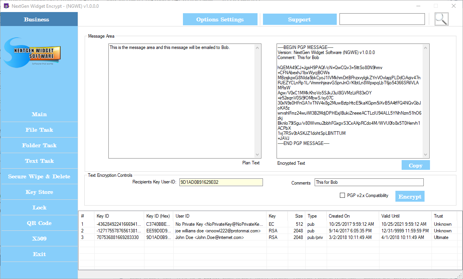Select Text Task in the sidebar

point(39,161)
